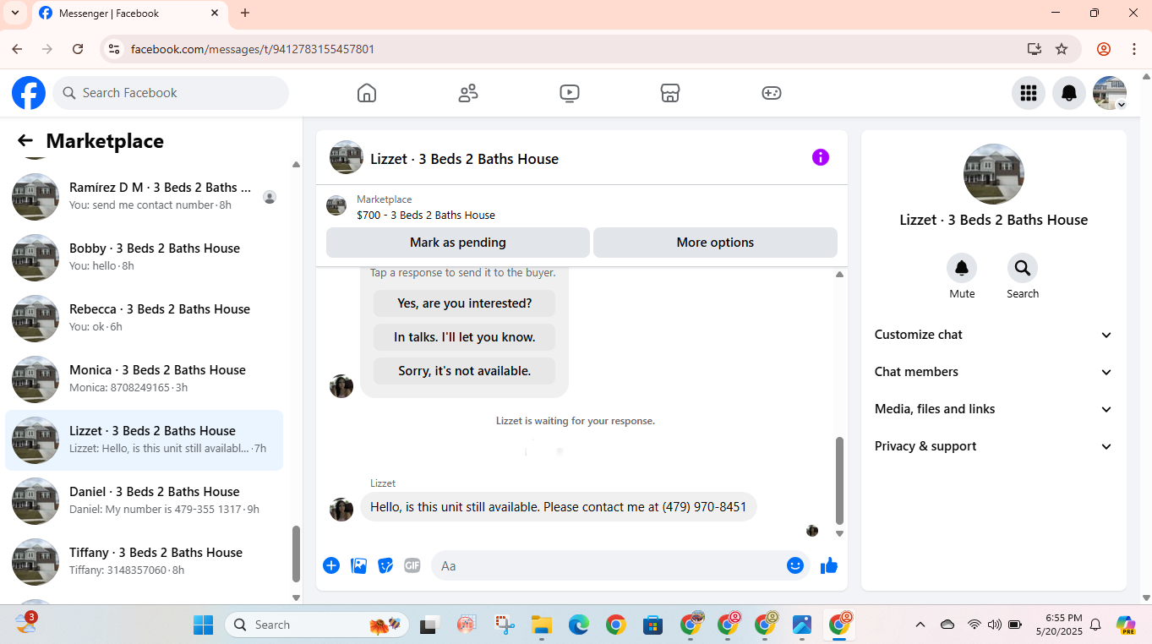Open the Marketplace storefront icon

pos(670,93)
